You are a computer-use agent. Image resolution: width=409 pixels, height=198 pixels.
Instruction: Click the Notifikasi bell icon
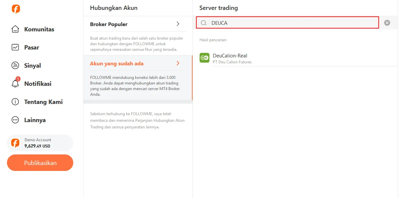click(x=15, y=83)
